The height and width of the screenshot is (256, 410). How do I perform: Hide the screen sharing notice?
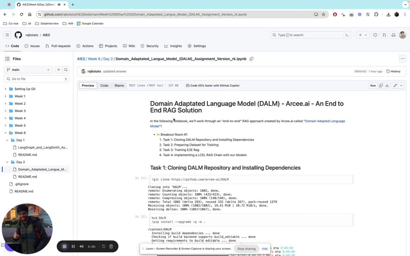click(265, 249)
